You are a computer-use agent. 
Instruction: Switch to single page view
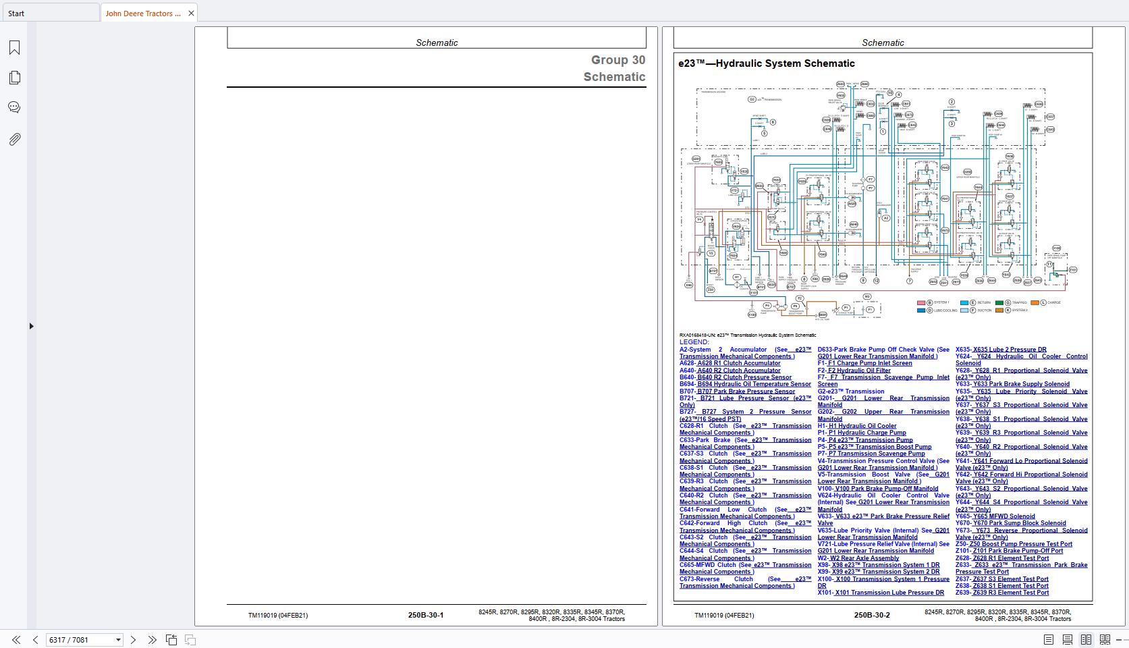[1048, 639]
